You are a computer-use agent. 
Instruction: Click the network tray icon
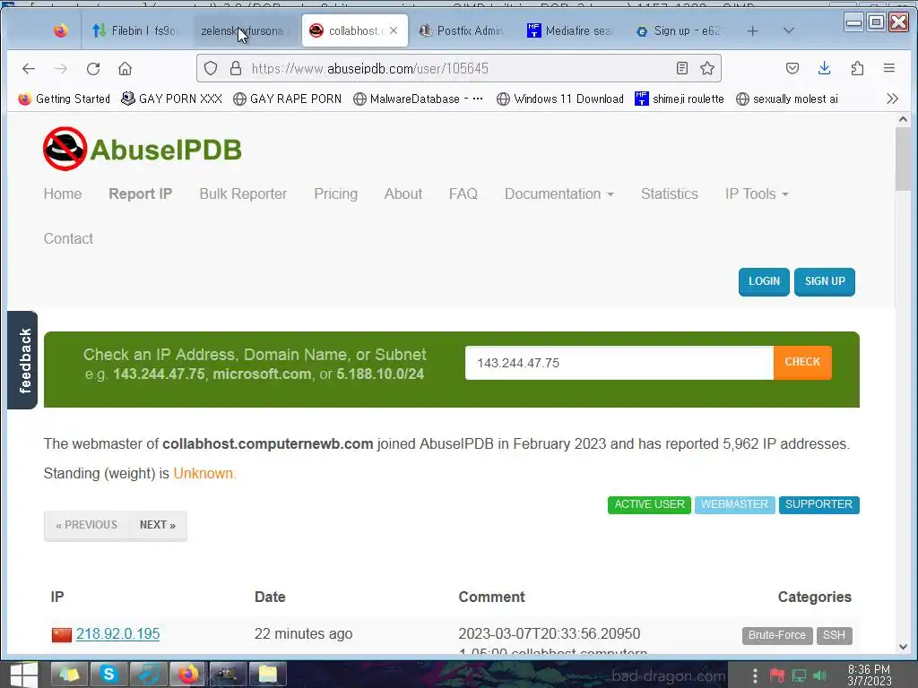coord(799,675)
